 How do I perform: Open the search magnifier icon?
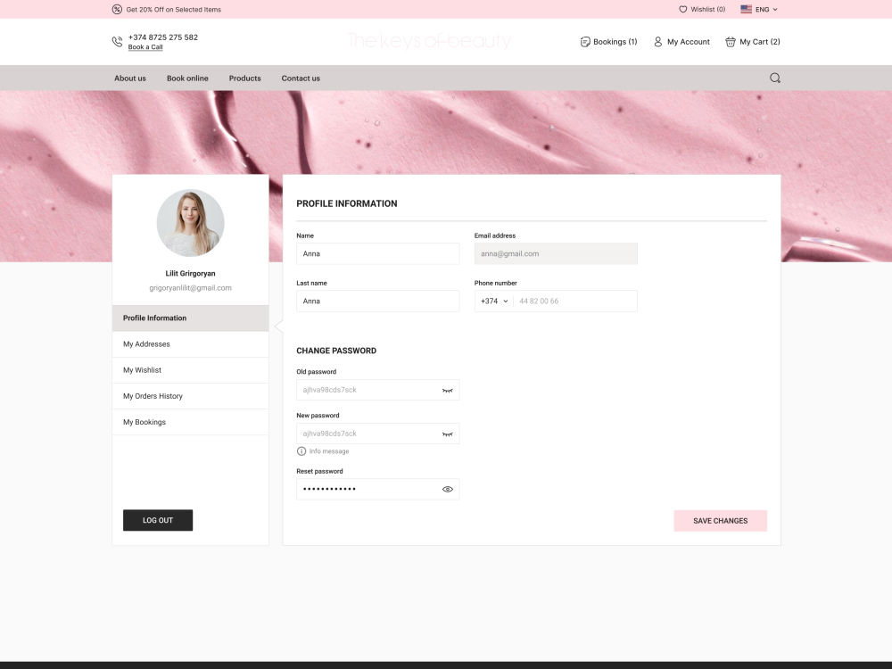(x=775, y=78)
